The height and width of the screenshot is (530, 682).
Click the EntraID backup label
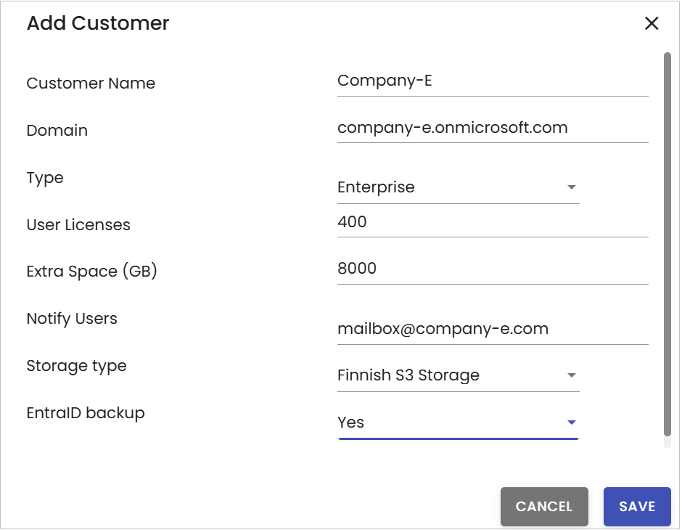tap(86, 413)
